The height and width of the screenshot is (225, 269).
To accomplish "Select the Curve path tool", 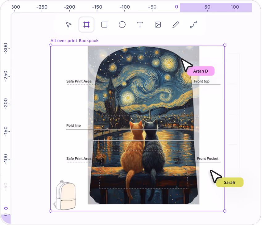I will 193,25.
